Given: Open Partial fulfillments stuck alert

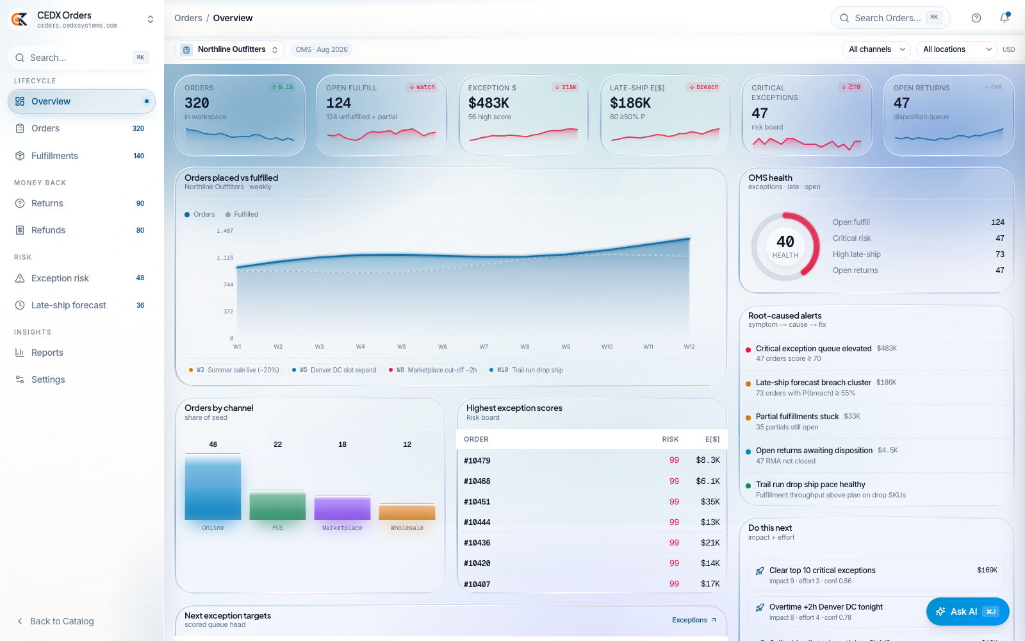Looking at the screenshot, I should tap(876, 422).
